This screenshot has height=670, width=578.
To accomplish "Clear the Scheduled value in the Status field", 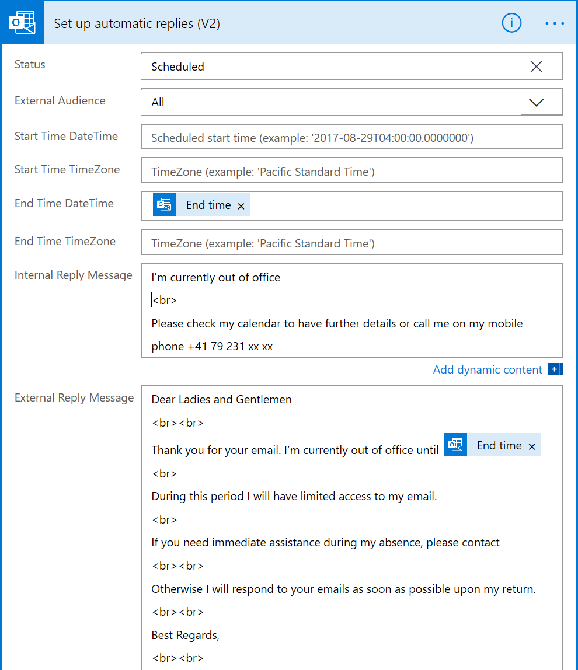I will click(536, 67).
